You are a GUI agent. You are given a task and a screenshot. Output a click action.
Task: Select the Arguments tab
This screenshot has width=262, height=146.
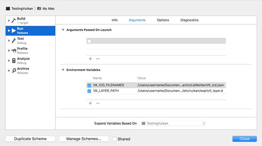(x=137, y=20)
